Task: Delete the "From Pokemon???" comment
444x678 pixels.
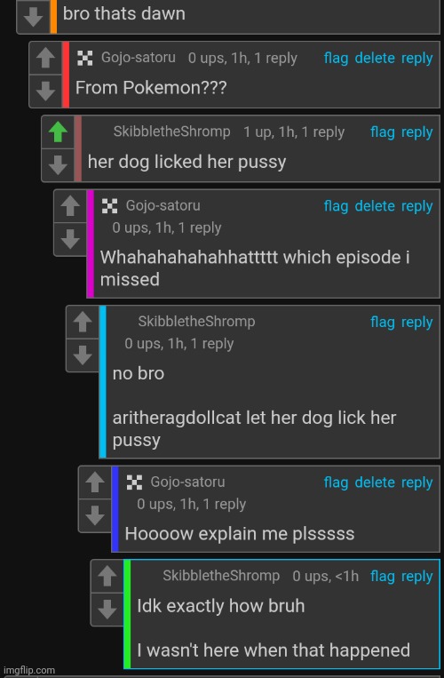Action: pyautogui.click(x=375, y=59)
